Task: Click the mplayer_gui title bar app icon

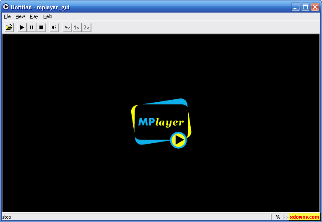Action: click(x=6, y=7)
